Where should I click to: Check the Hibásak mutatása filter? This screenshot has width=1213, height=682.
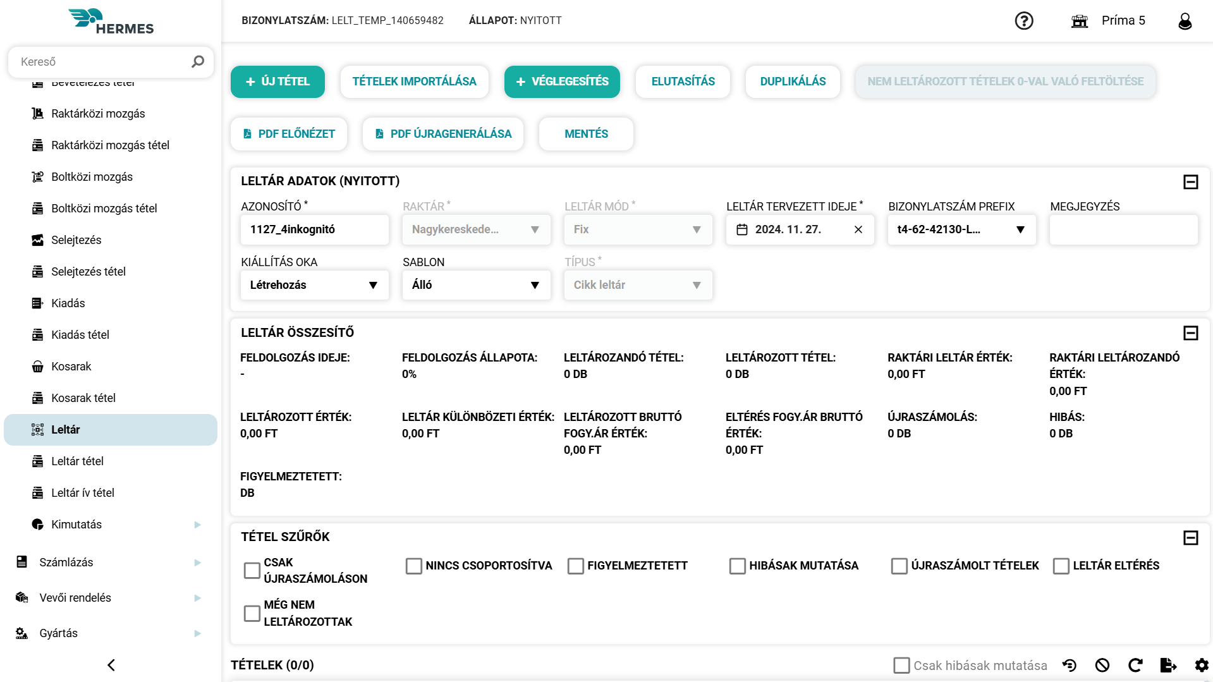click(737, 566)
